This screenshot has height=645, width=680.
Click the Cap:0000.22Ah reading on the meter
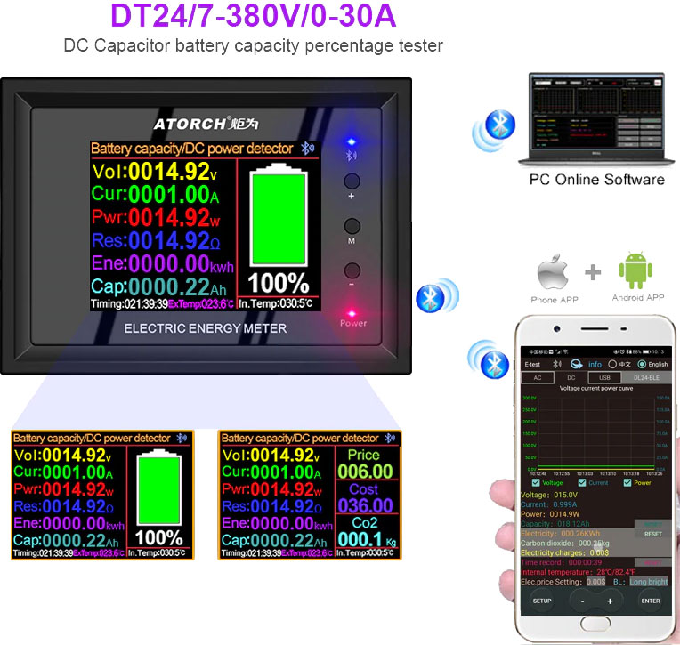[x=158, y=286]
